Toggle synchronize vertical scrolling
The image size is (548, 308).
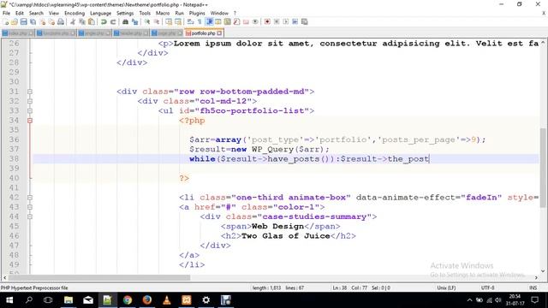pyautogui.click(x=170, y=21)
